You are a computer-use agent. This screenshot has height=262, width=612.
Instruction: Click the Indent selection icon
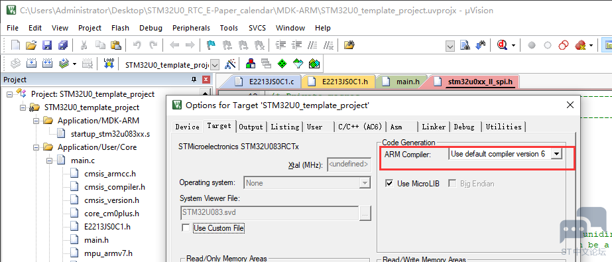coord(280,45)
